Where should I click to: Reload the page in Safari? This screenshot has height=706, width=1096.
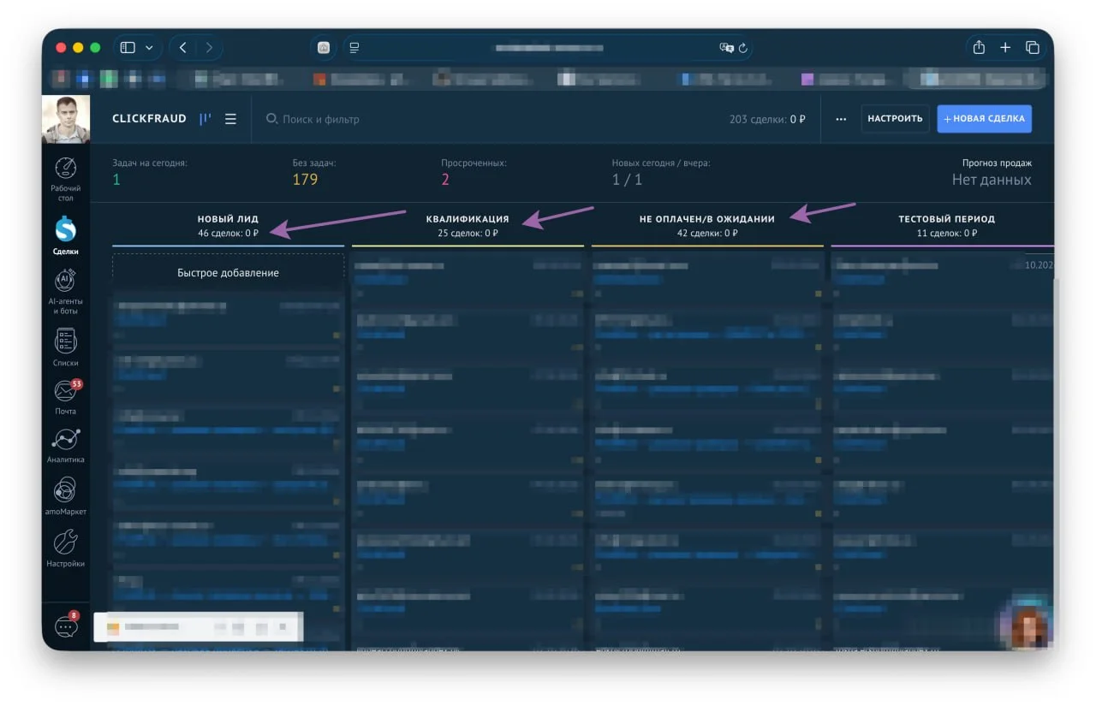(x=742, y=48)
